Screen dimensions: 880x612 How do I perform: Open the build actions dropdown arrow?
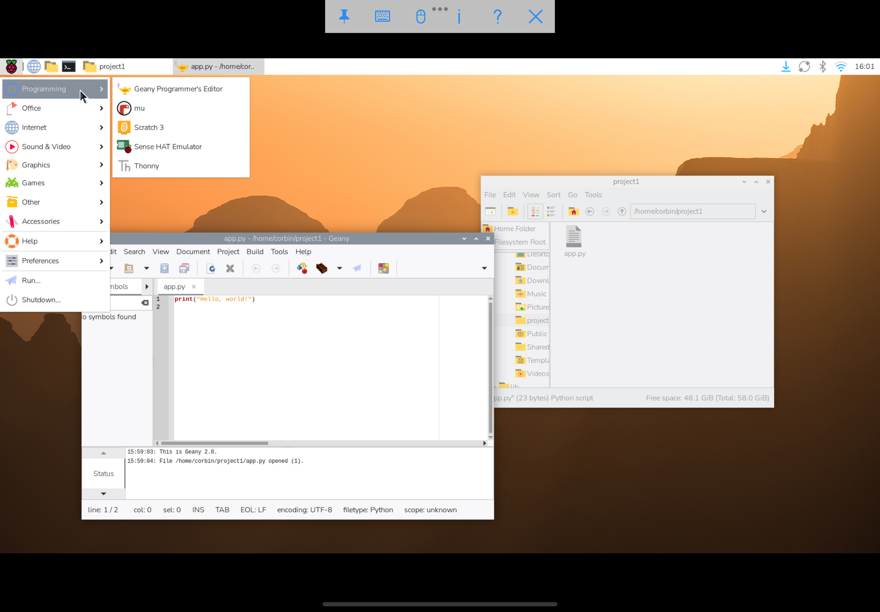339,268
